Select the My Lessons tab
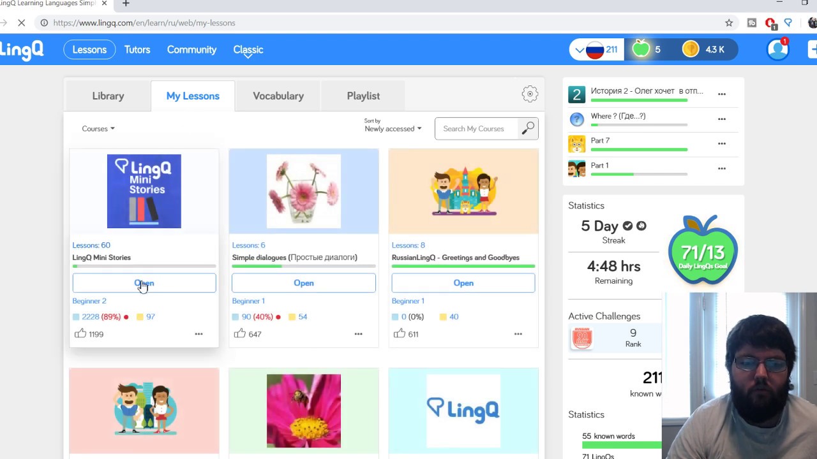 tap(193, 96)
